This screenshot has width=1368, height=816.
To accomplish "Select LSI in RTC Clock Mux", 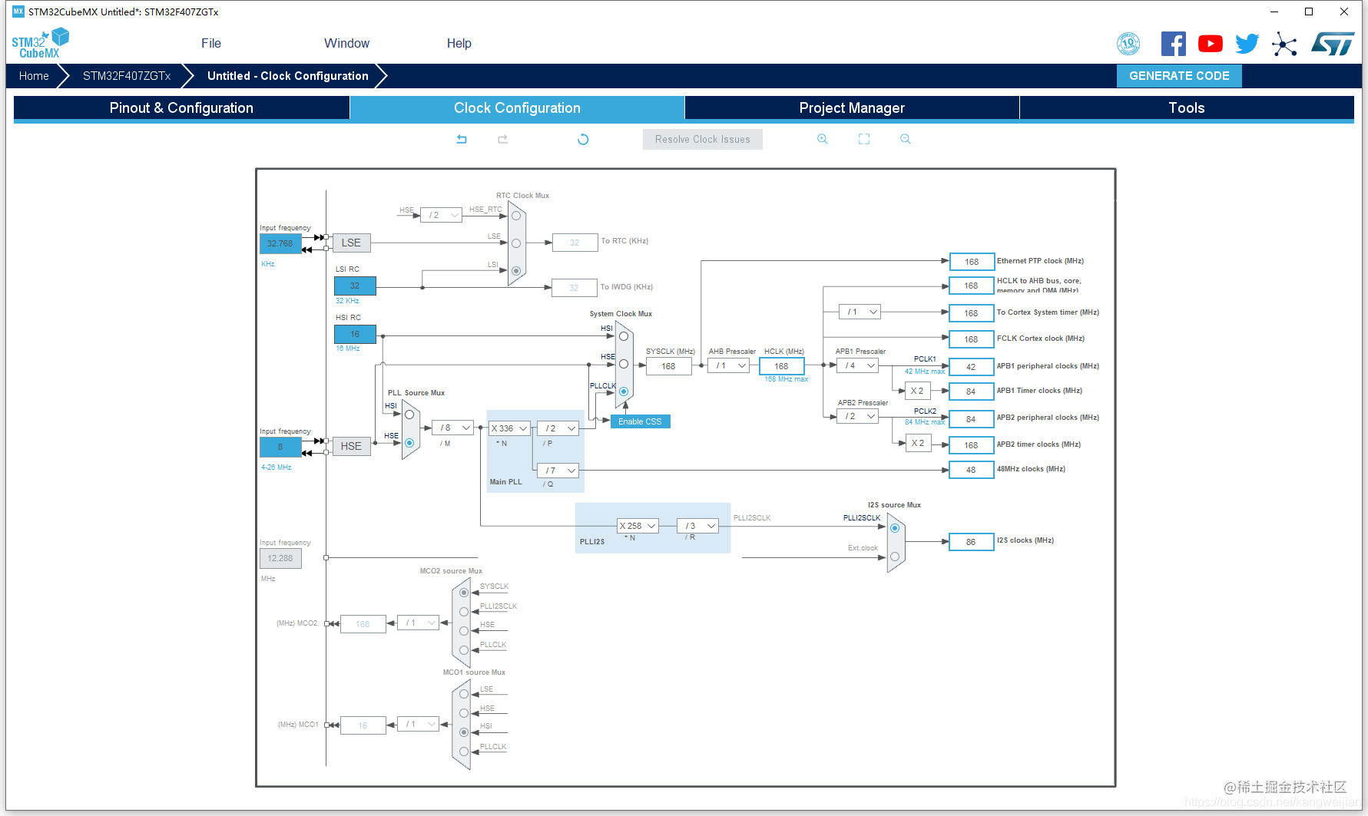I will click(516, 271).
